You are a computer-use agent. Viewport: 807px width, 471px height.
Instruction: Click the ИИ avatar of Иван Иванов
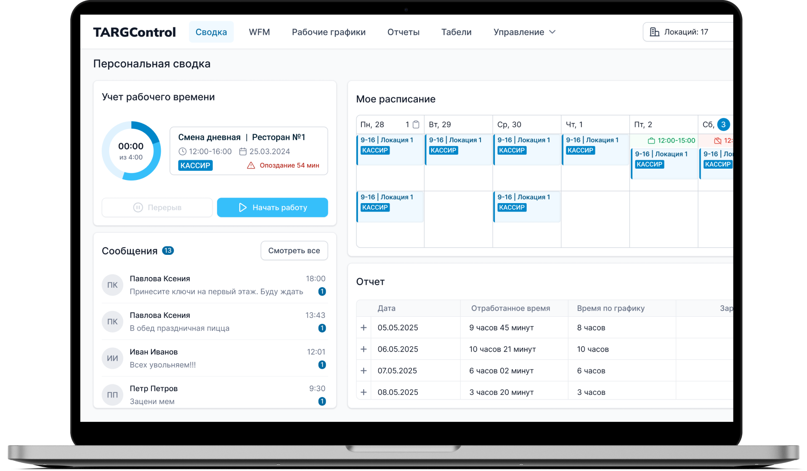tap(112, 358)
